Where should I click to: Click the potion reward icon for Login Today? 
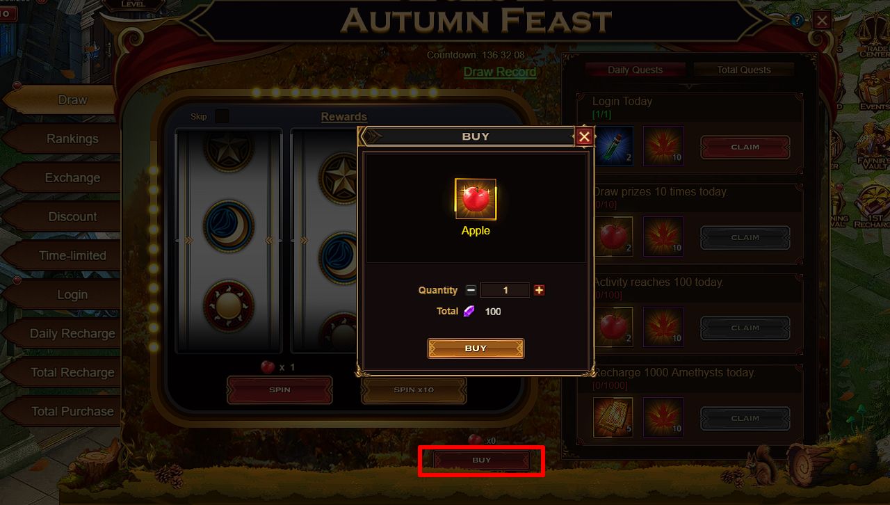(613, 146)
